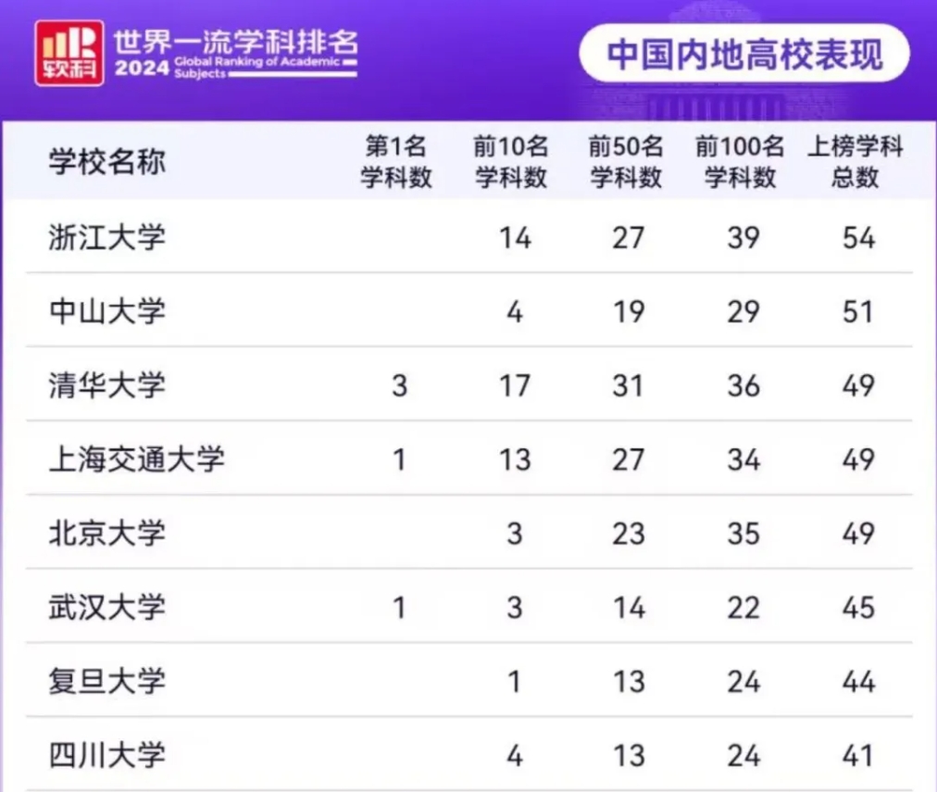Select the 前10名学科数 column header
This screenshot has width=937, height=792.
pos(511,161)
